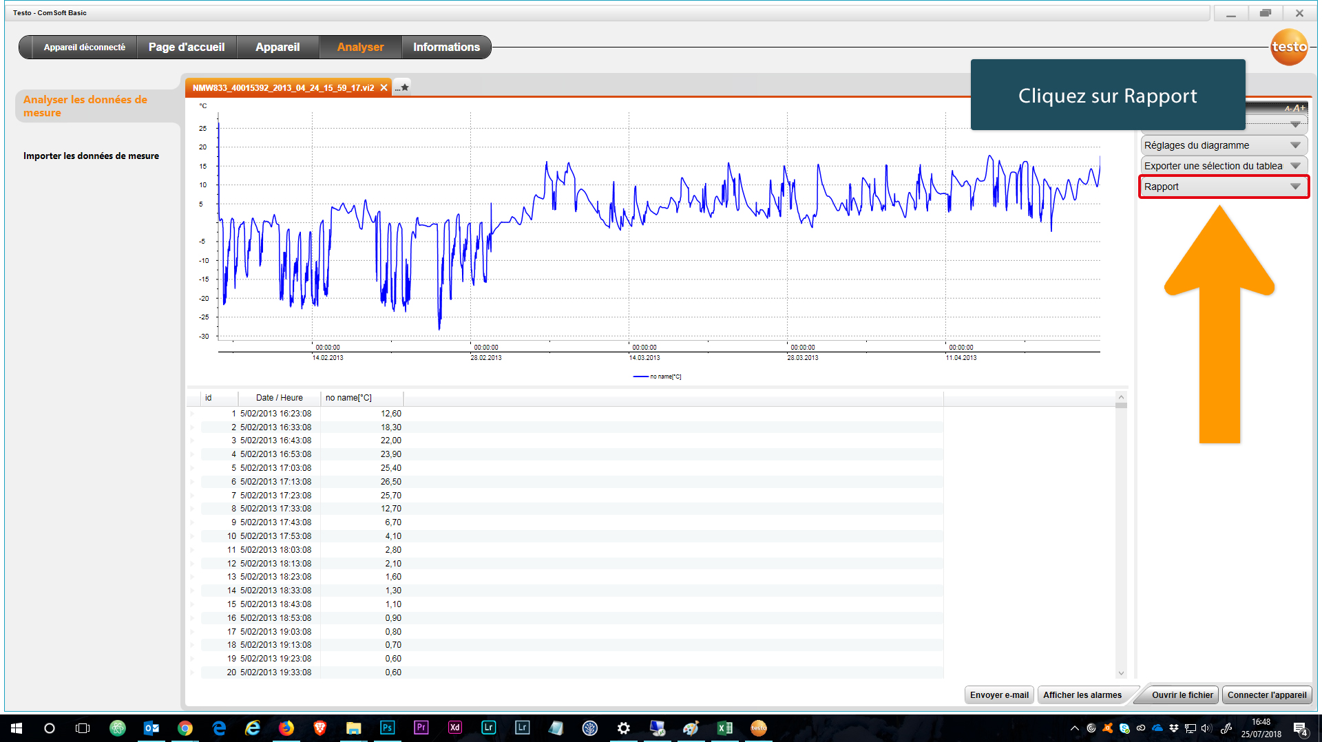Click the Connecter l'appareil button

[x=1266, y=695]
